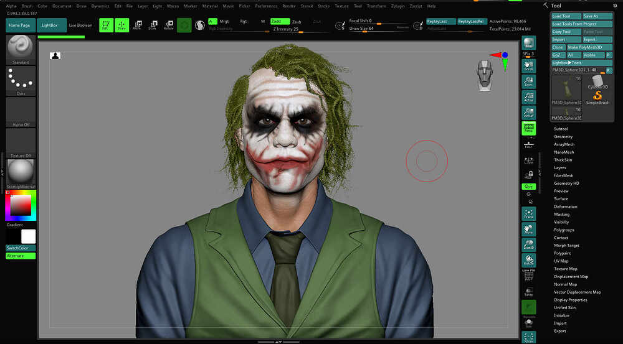Click the SwitchColor button

coord(21,248)
